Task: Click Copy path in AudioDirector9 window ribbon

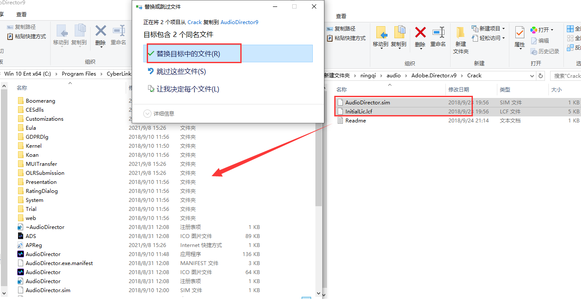Action: tap(21, 27)
